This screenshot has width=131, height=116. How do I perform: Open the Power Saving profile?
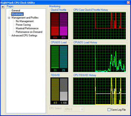[23, 25]
